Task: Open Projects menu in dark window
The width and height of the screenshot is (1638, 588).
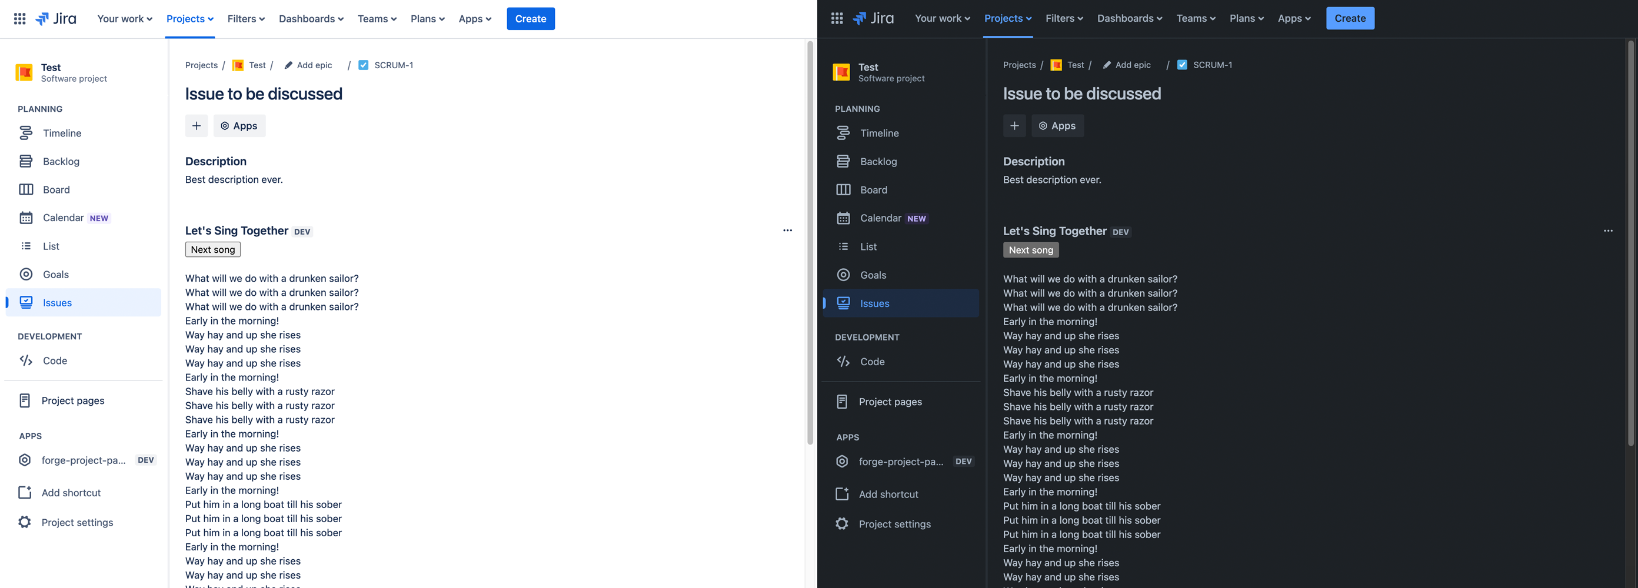Action: (x=1008, y=18)
